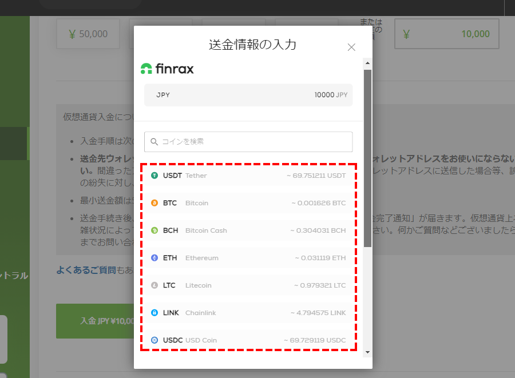Click the search magnifier icon

(x=154, y=142)
